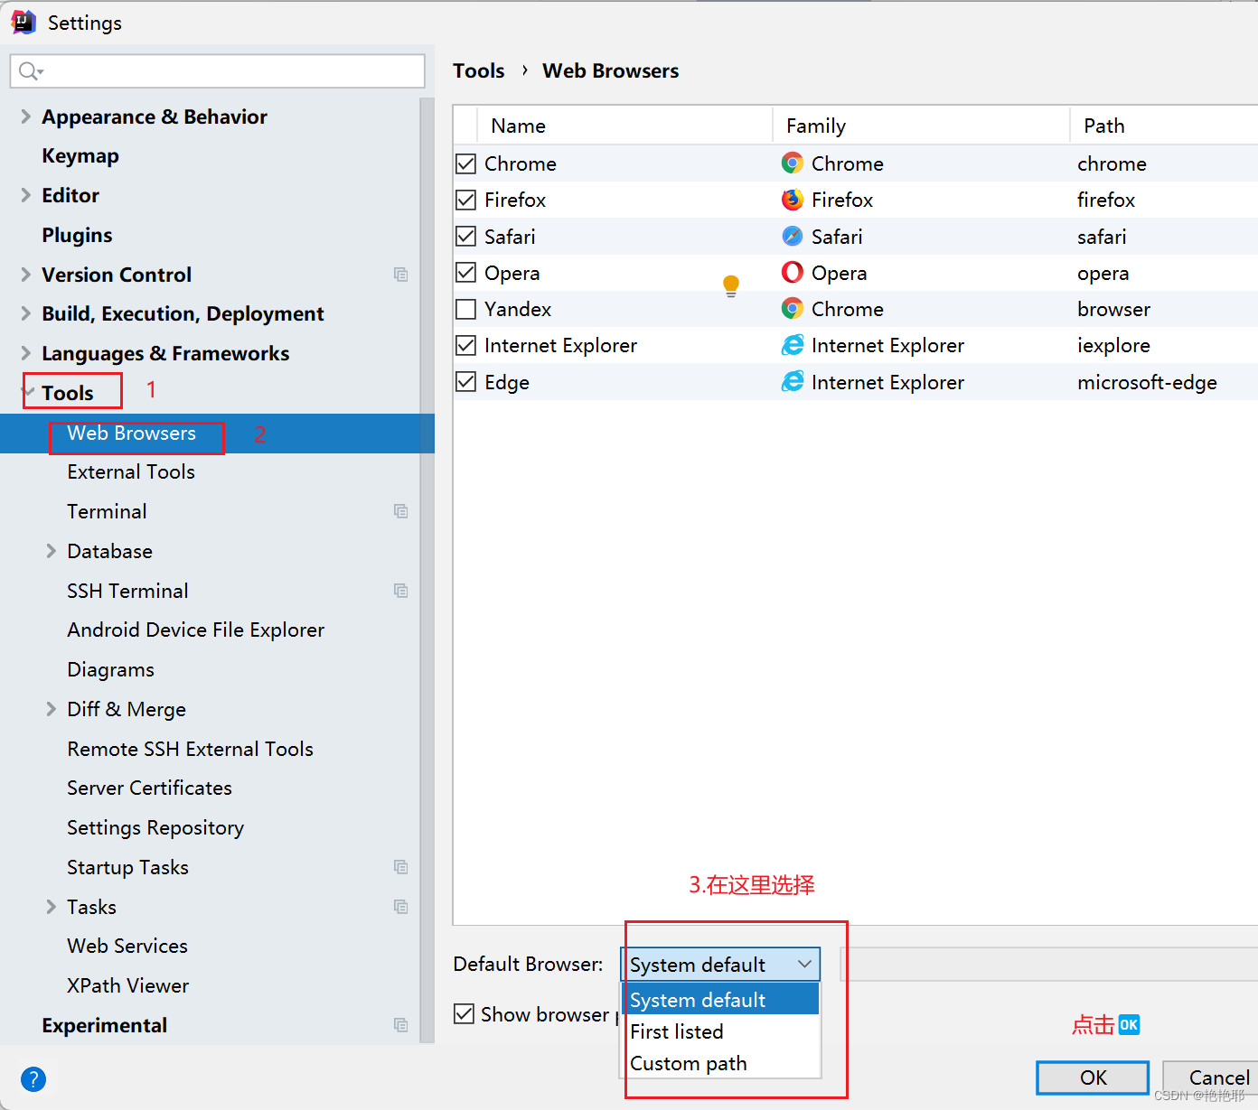
Task: Click the custom browser path field
Action: pyautogui.click(x=1049, y=965)
